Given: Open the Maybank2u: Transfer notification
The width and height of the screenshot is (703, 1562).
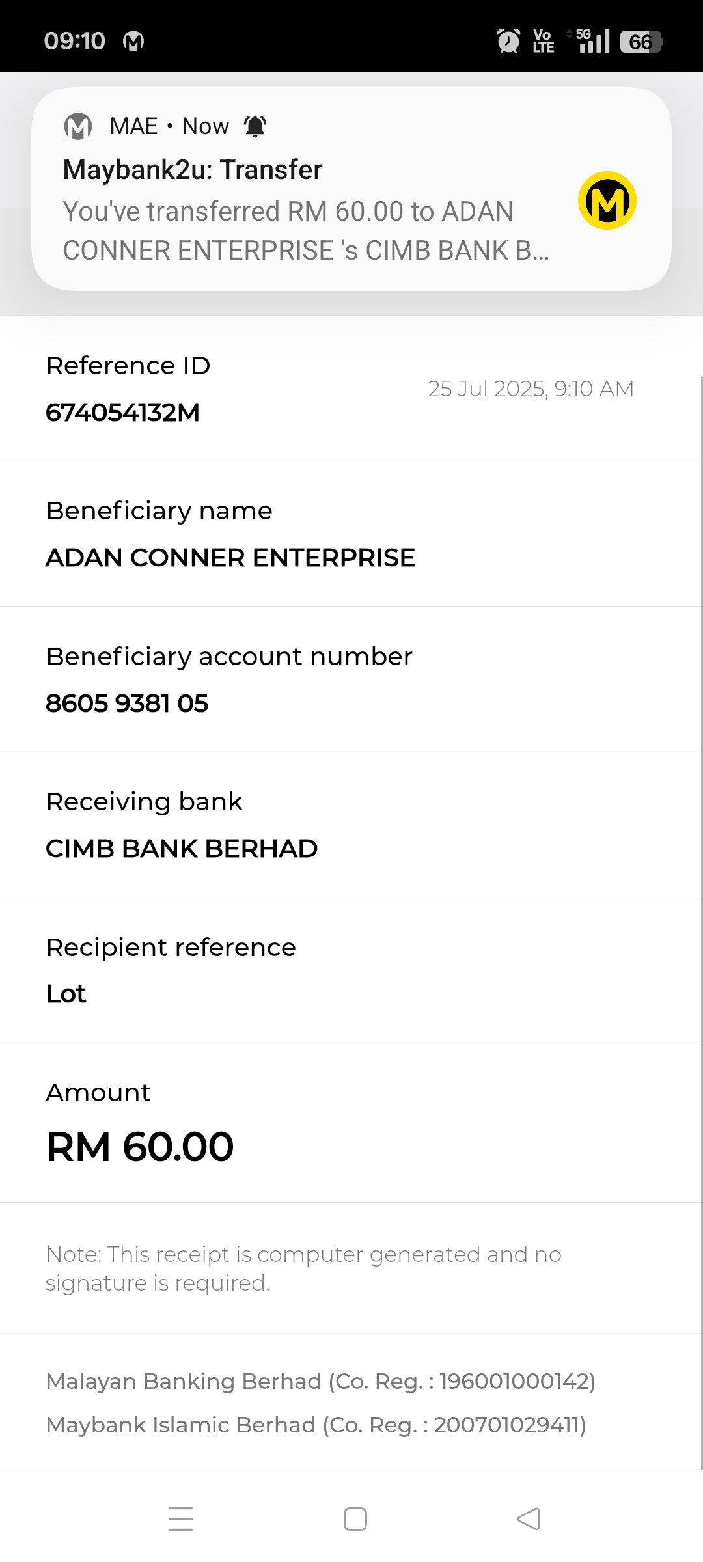Looking at the screenshot, I should [x=193, y=170].
